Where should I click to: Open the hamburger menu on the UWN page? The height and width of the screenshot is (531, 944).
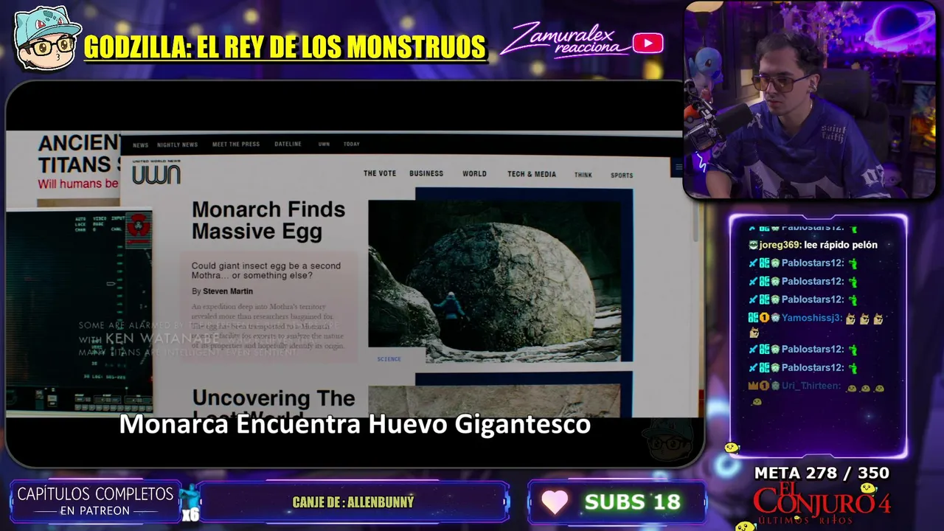(x=678, y=167)
